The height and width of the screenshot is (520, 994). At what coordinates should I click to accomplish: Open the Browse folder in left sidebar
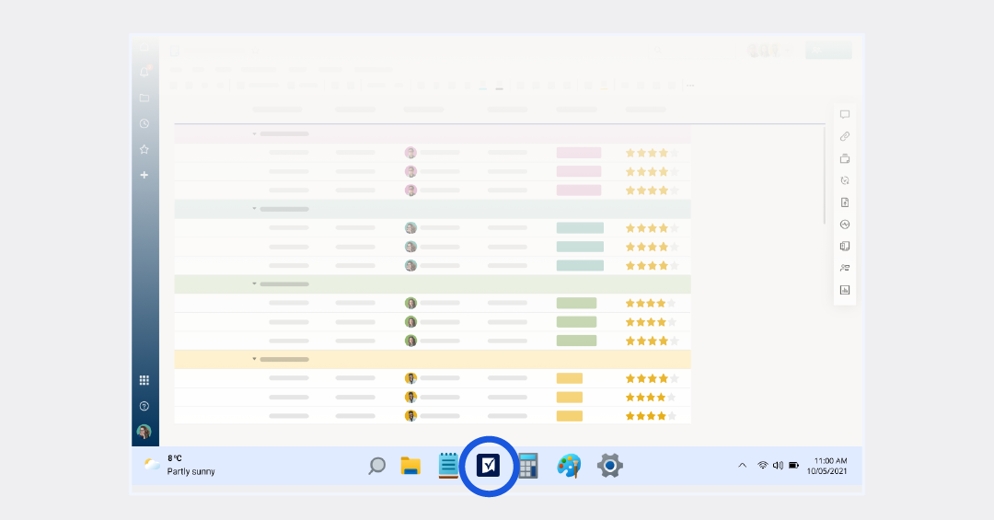point(144,98)
